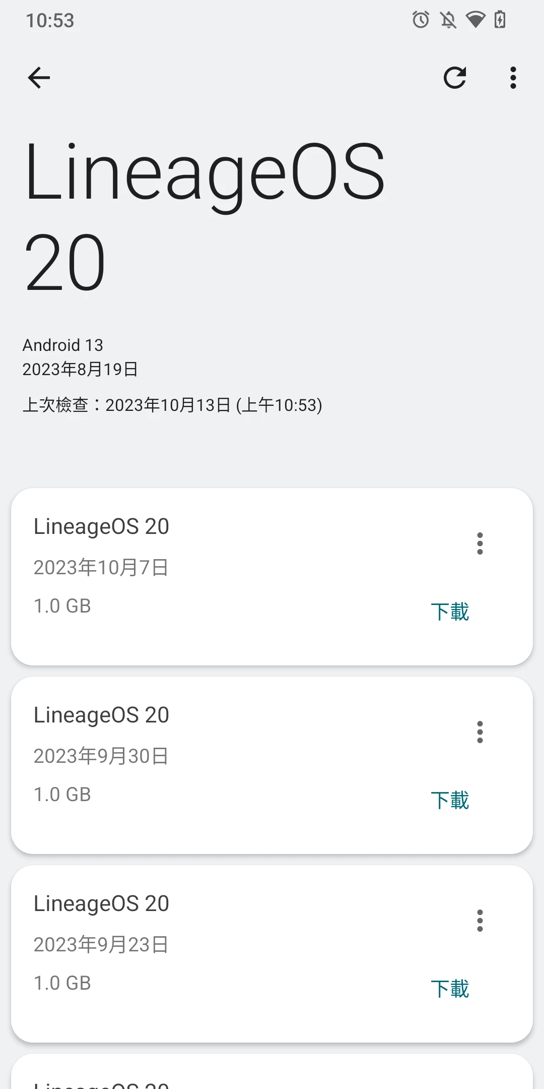Download the September 30 LineageOS update
The height and width of the screenshot is (1089, 544).
coord(450,800)
